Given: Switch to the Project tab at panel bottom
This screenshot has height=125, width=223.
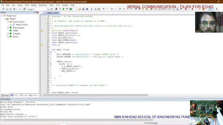Looking at the screenshot, I should tap(5, 95).
